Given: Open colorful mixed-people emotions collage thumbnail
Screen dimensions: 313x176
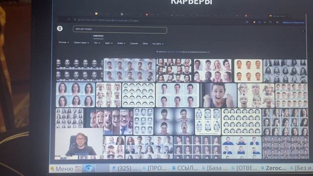Looking at the screenshot, I should (213, 70).
